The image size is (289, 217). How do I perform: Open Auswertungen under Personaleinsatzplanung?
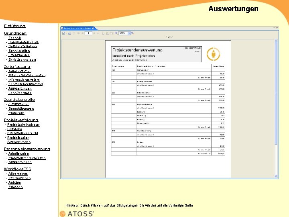pos(20,162)
